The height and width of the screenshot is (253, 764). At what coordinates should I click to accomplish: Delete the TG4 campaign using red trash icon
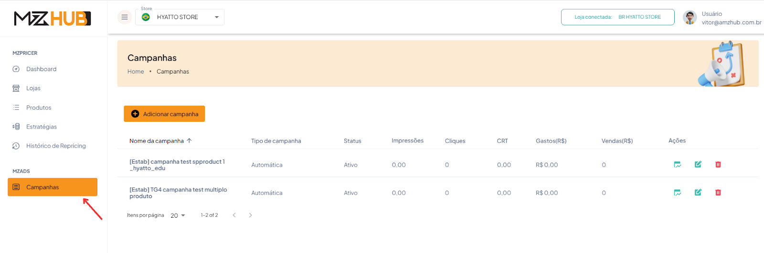[718, 192]
